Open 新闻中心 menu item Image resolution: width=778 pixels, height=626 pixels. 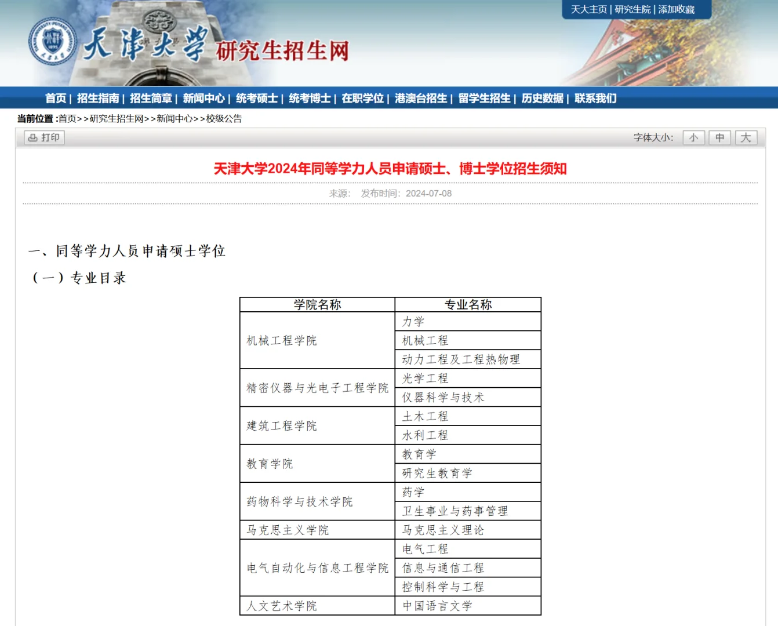coord(204,98)
